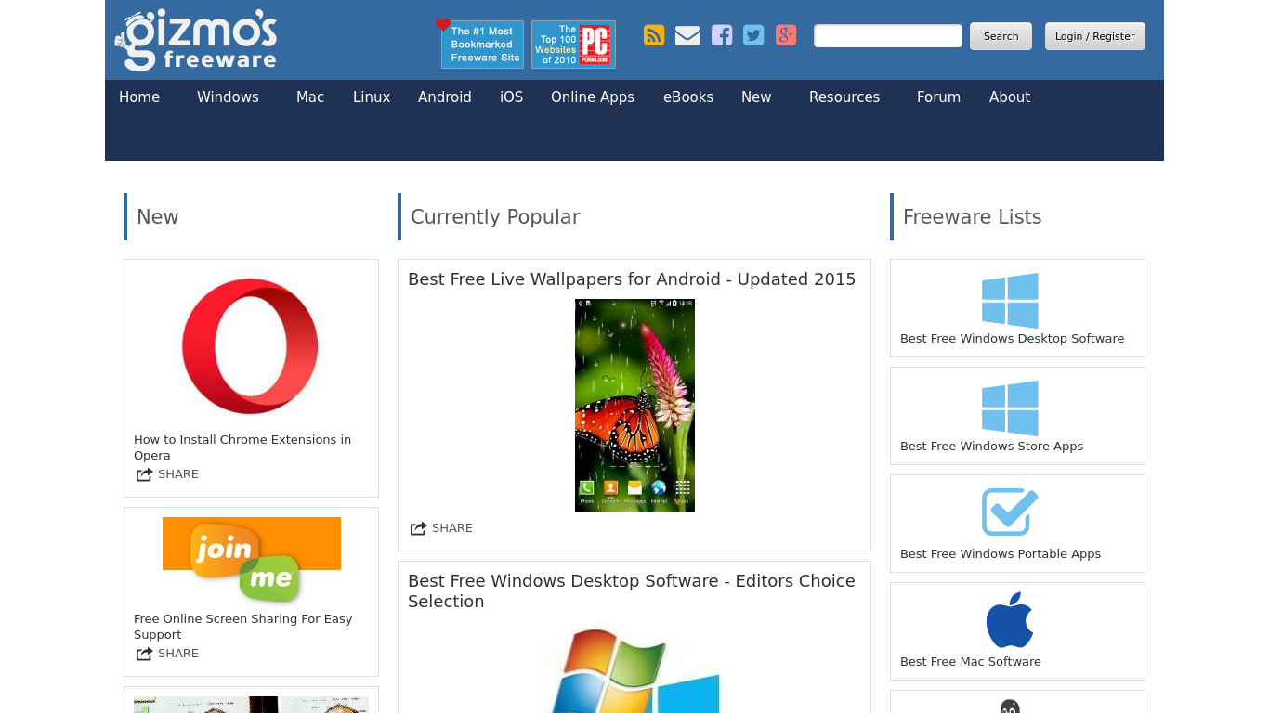This screenshot has height=713, width=1269.
Task: Focus the site search input field
Action: pos(888,36)
